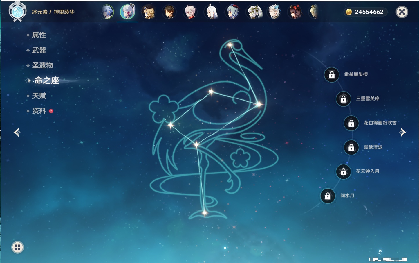
Task: Select Nahida's portrait with green hair ornament
Action: 254,12
